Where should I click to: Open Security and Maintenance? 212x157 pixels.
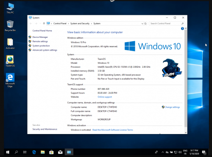(x=45, y=129)
